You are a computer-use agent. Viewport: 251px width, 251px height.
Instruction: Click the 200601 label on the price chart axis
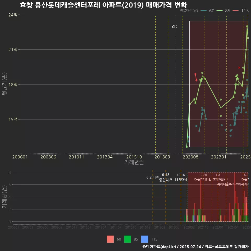[20, 157]
